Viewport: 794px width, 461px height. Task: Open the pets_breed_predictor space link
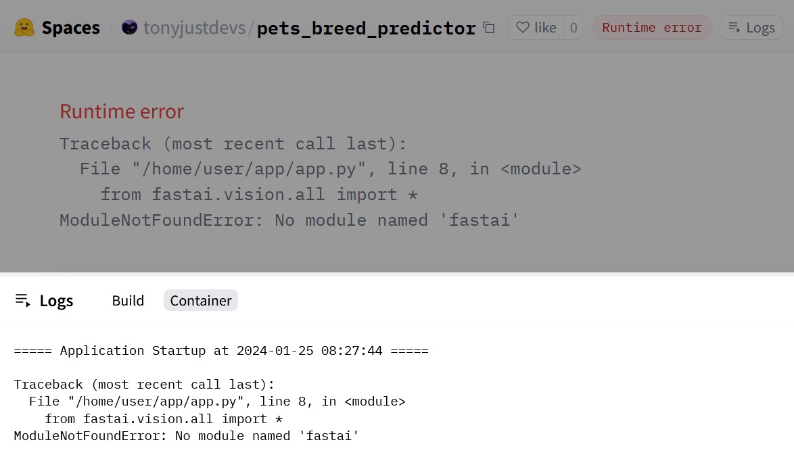point(366,28)
